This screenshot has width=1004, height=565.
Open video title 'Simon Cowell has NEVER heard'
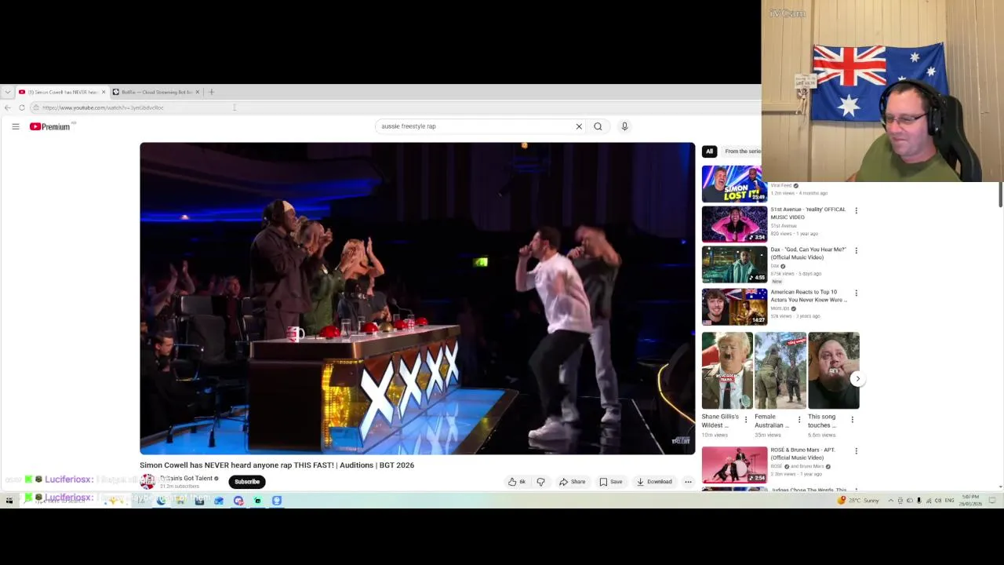pos(277,465)
